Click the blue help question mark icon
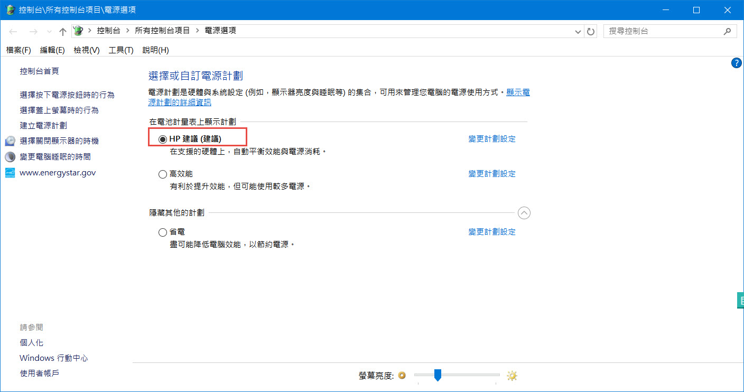 [737, 63]
